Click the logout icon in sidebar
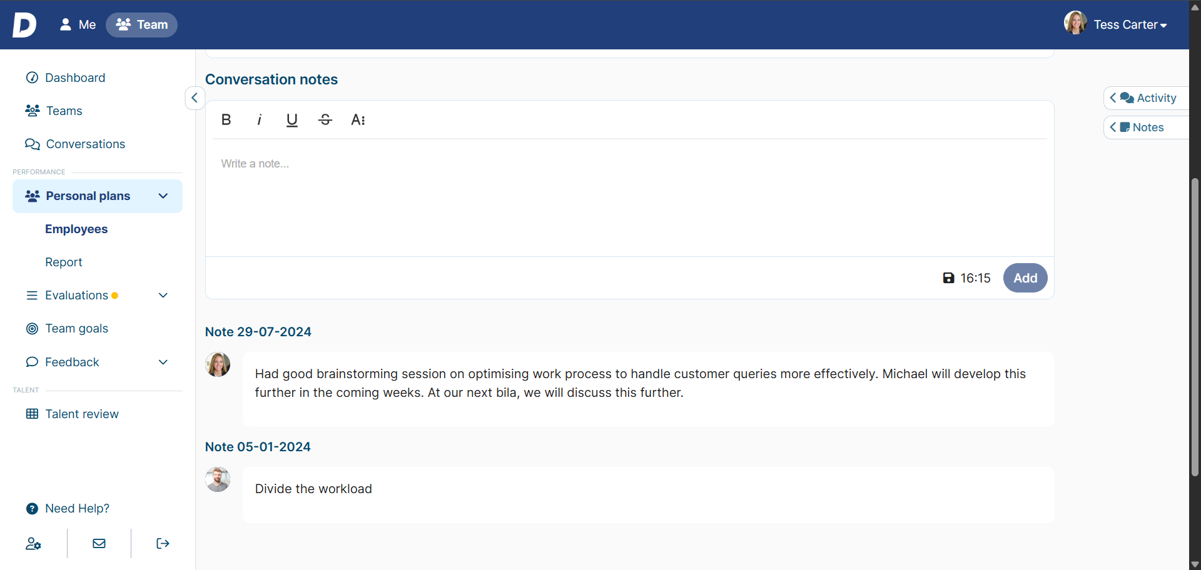The height and width of the screenshot is (570, 1201). (x=163, y=544)
